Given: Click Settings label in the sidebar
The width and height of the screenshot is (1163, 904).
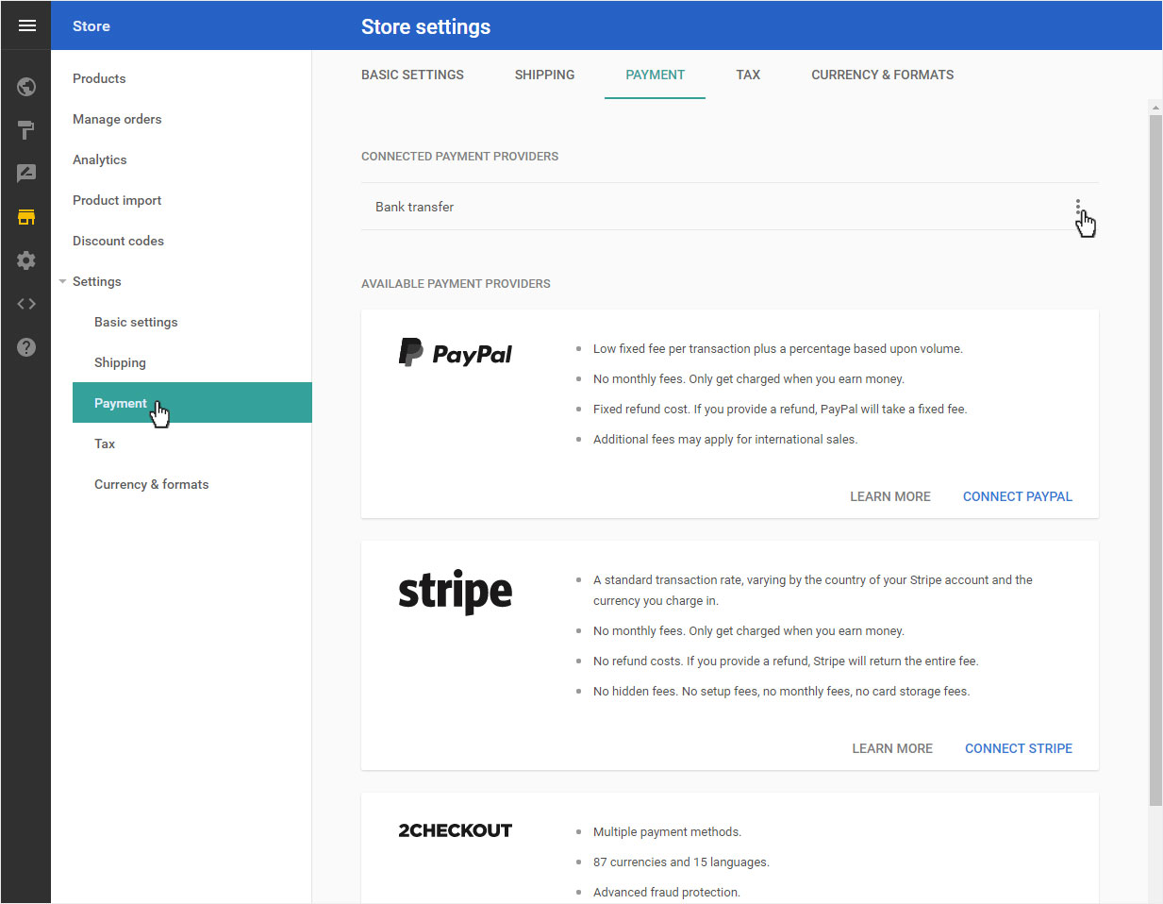Looking at the screenshot, I should pos(96,281).
